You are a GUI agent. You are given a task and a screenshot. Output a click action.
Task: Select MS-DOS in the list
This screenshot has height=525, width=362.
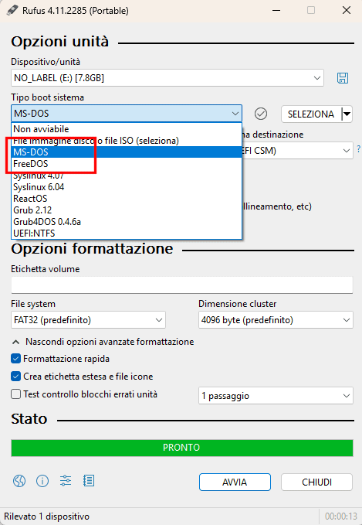127,152
